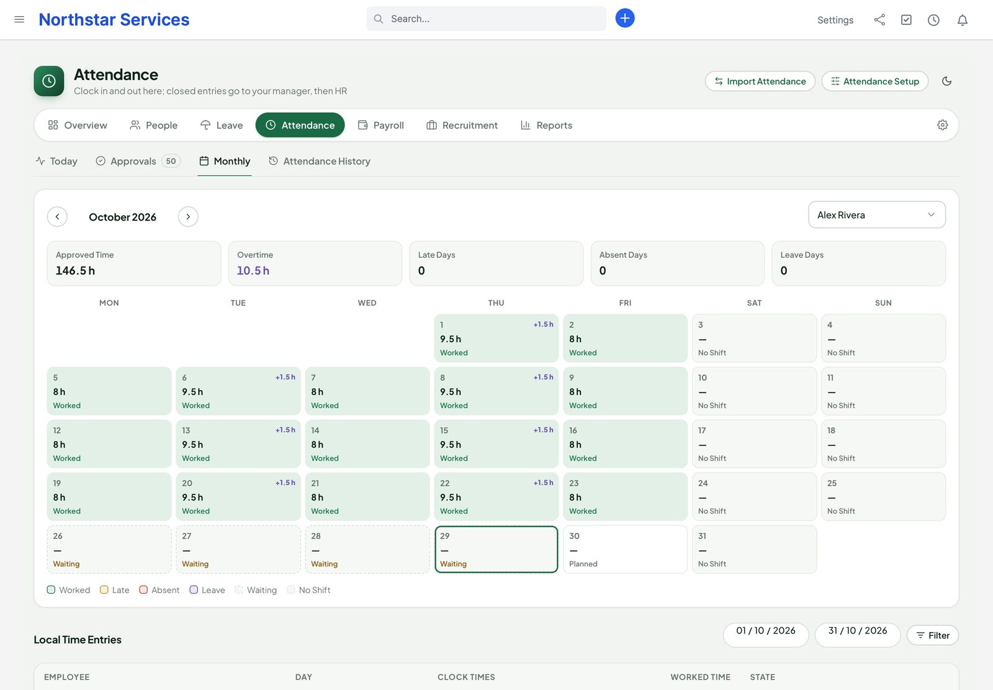This screenshot has height=690, width=993.
Task: Go to next month arrow
Action: click(188, 217)
